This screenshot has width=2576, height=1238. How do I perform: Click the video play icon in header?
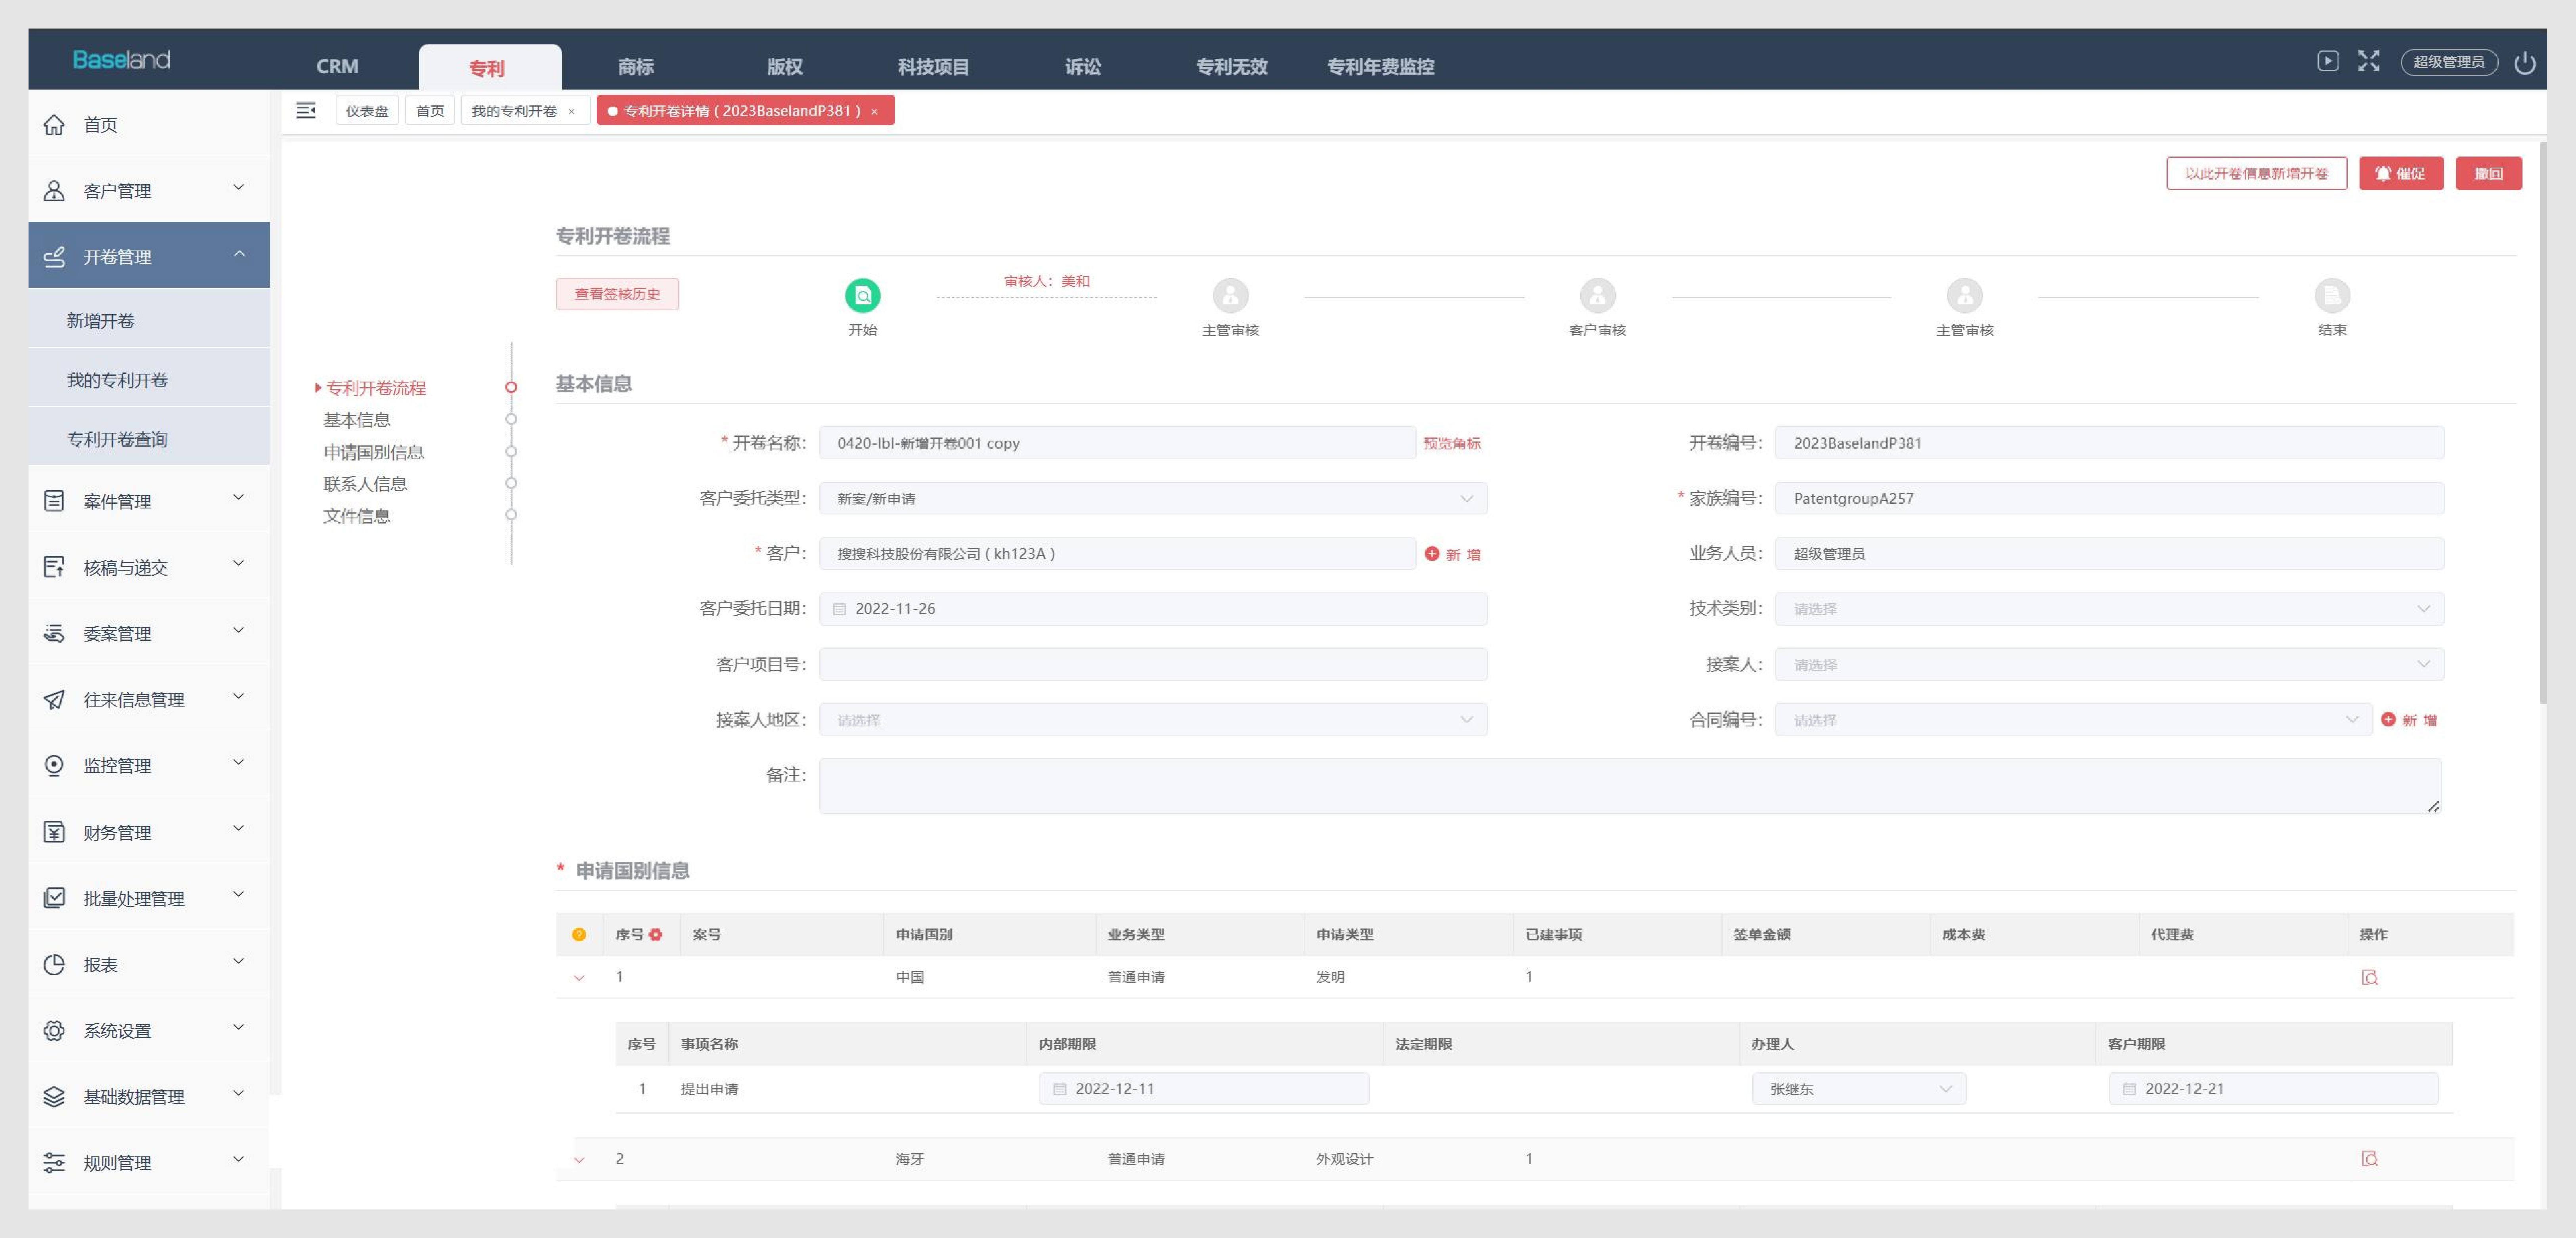click(2328, 61)
